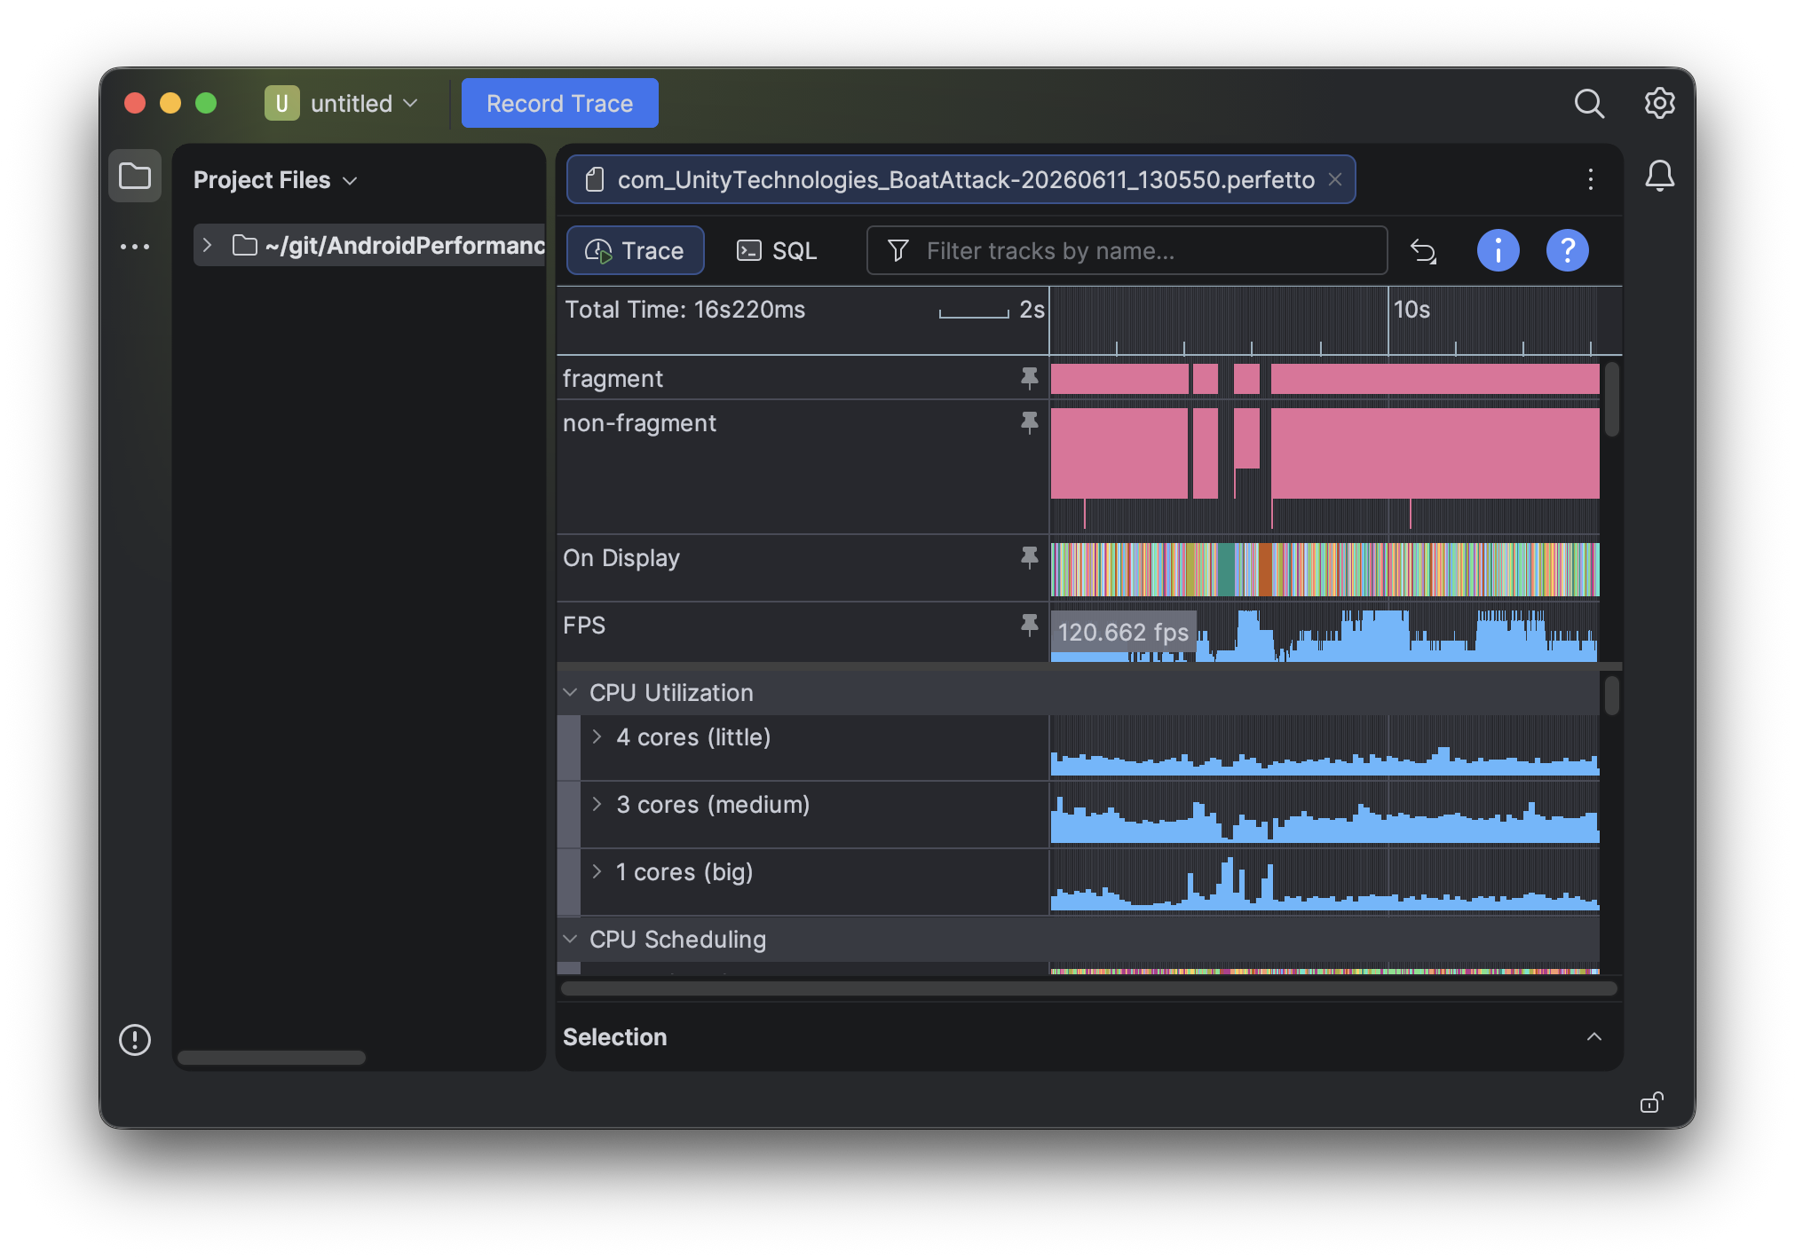1795x1260 pixels.
Task: Unpin the fragment track
Action: [x=1029, y=379]
